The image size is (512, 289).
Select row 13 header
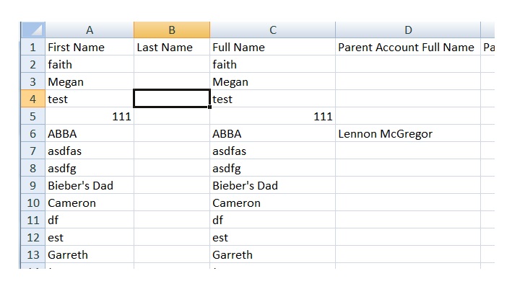coord(33,254)
